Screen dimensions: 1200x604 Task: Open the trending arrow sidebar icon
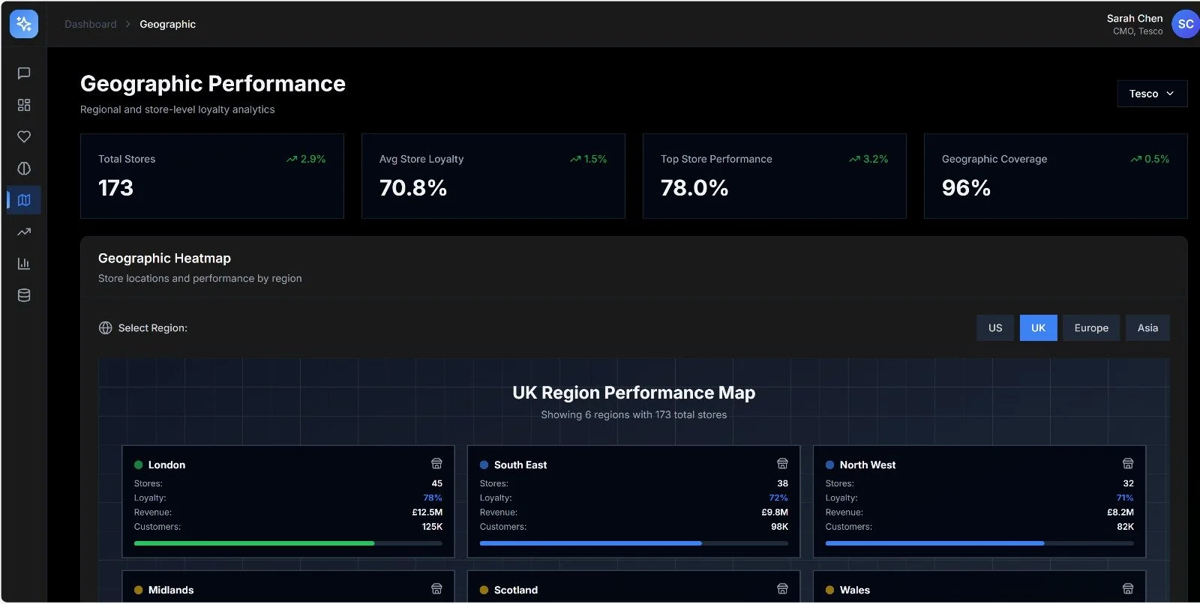point(24,232)
